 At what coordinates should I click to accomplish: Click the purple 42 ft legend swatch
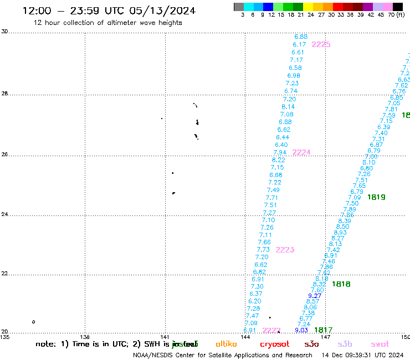[367, 7]
